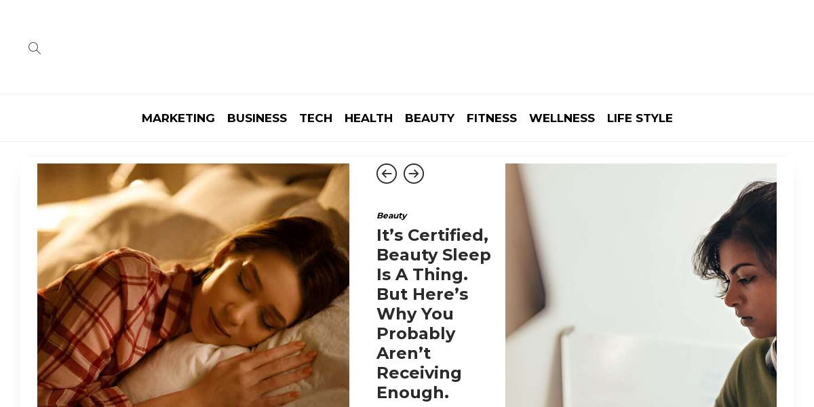The width and height of the screenshot is (814, 407).
Task: Open the Marketing menu item
Action: 178,118
